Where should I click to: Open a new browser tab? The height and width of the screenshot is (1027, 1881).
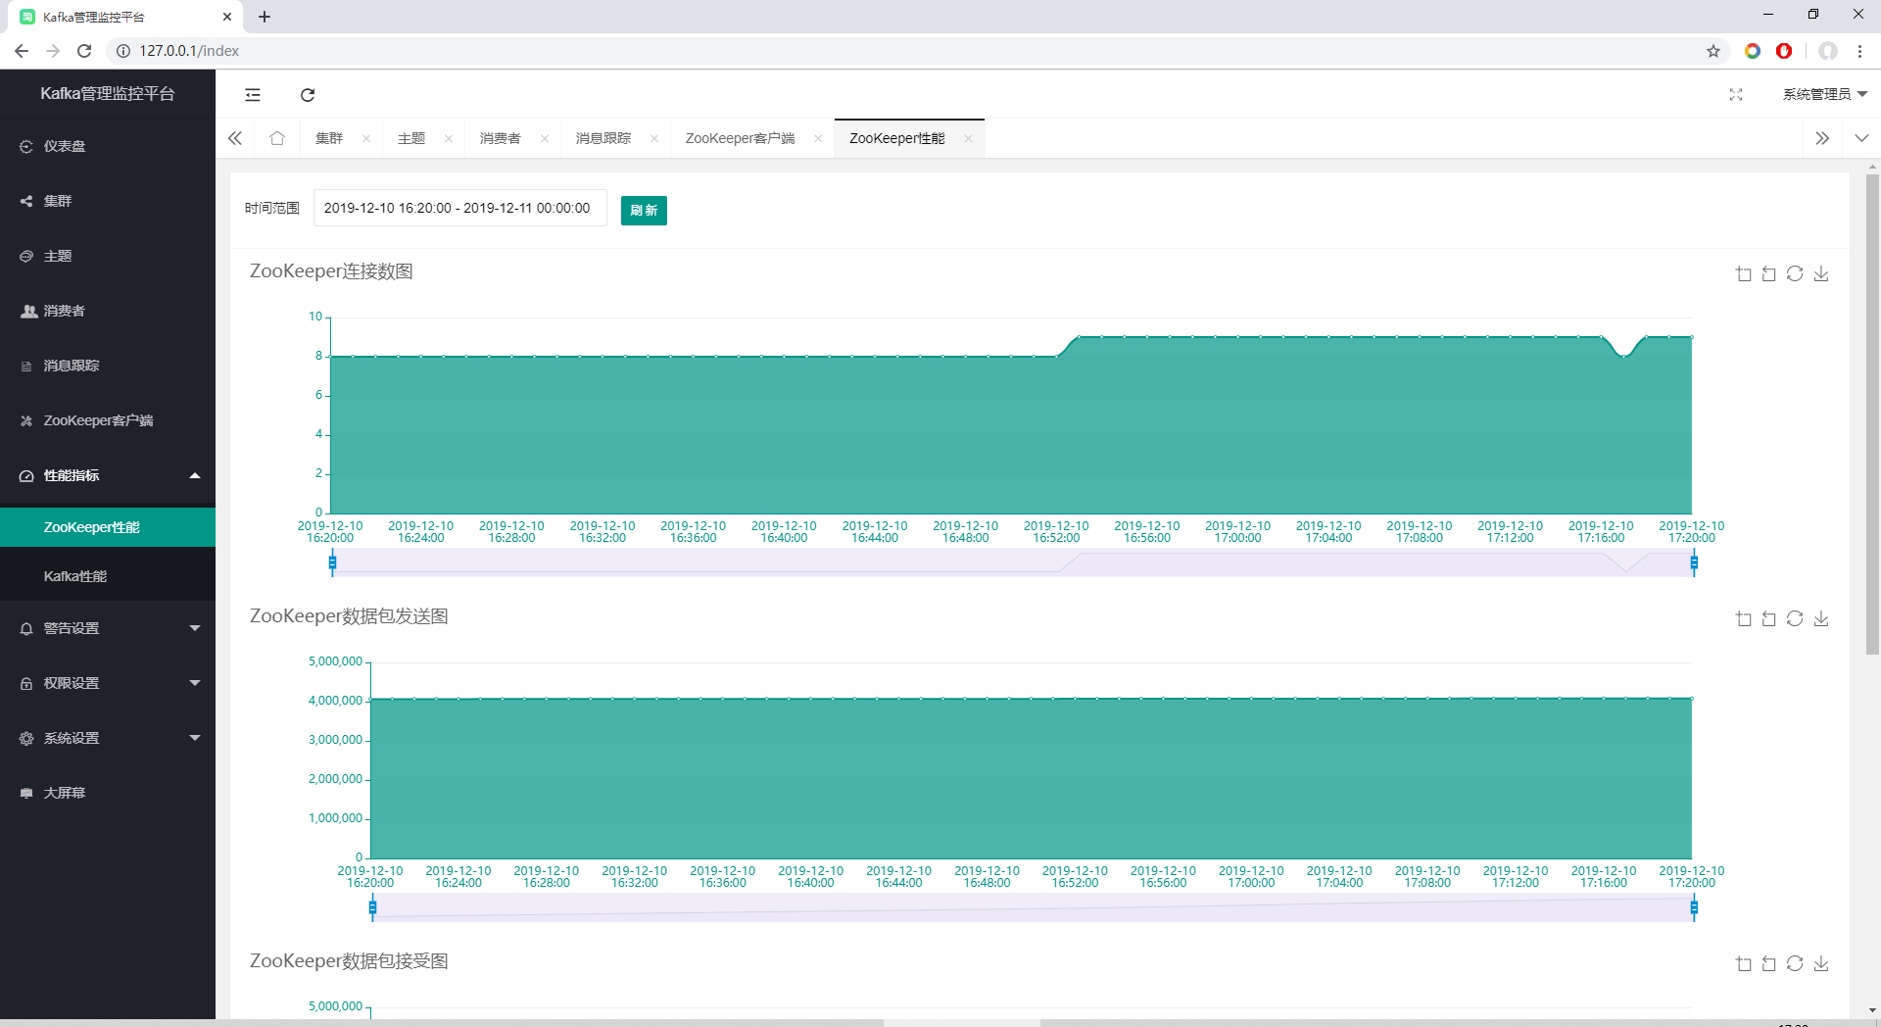pos(265,17)
